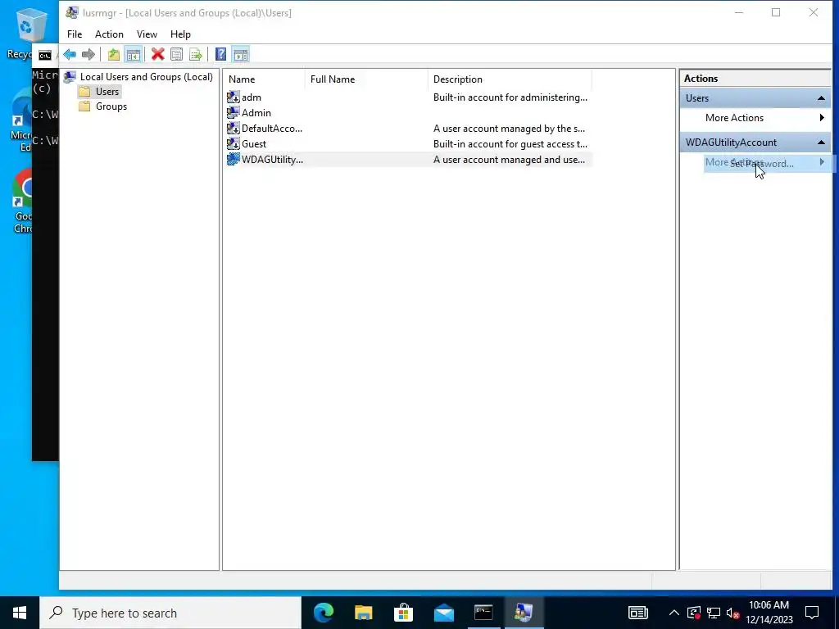The height and width of the screenshot is (629, 839).
Task: Minimize the lusrmgr window
Action: click(x=739, y=12)
